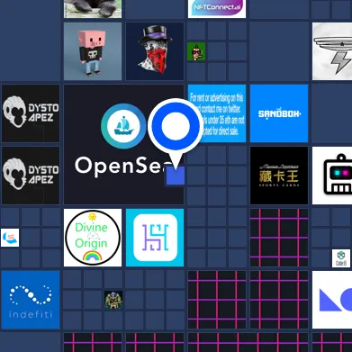This screenshot has height=352, width=352.
Task: Open the NFTConnect.ai banner parcel
Action: (217, 9)
